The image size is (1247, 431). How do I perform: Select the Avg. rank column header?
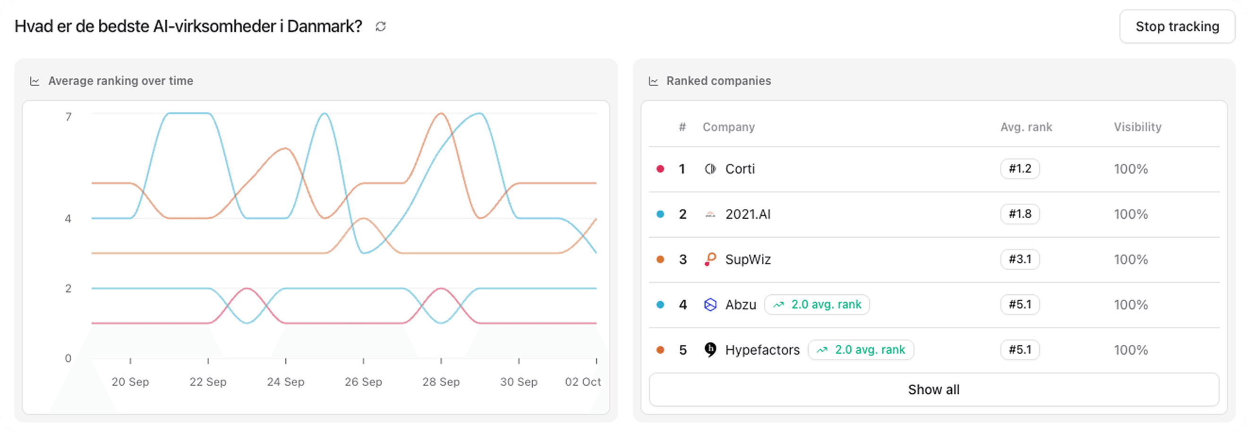point(1026,127)
